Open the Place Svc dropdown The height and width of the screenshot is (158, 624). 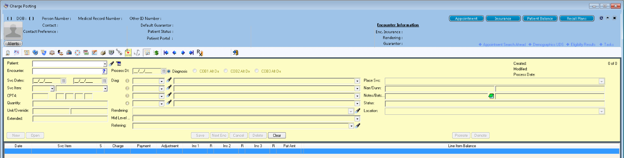[602, 81]
